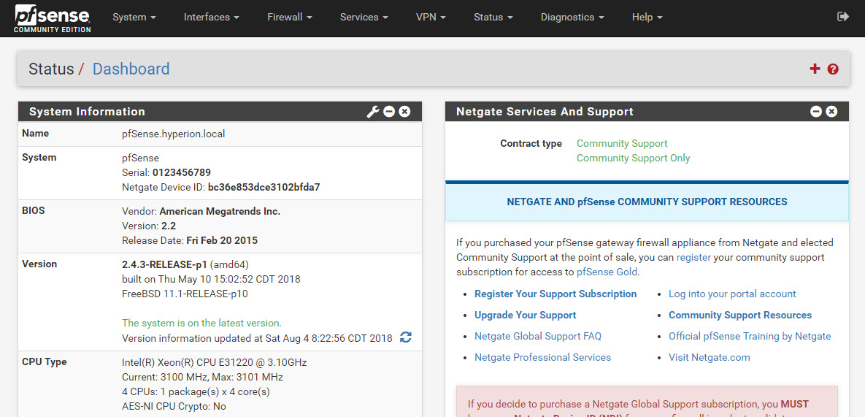The height and width of the screenshot is (417, 865).
Task: Refresh the version information check
Action: click(x=406, y=337)
